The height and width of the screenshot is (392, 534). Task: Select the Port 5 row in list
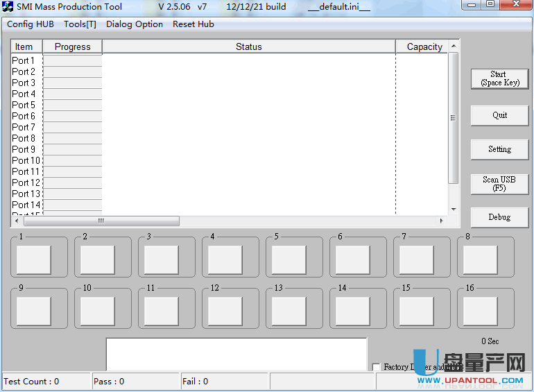point(24,105)
